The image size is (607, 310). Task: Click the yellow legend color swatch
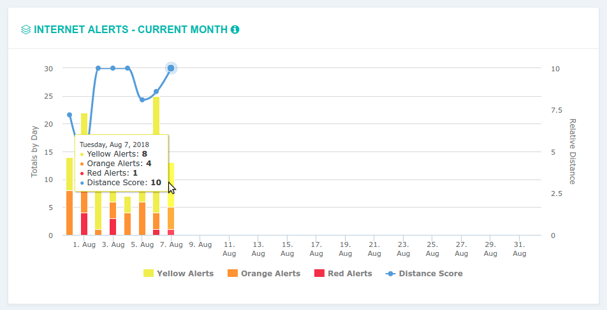149,274
